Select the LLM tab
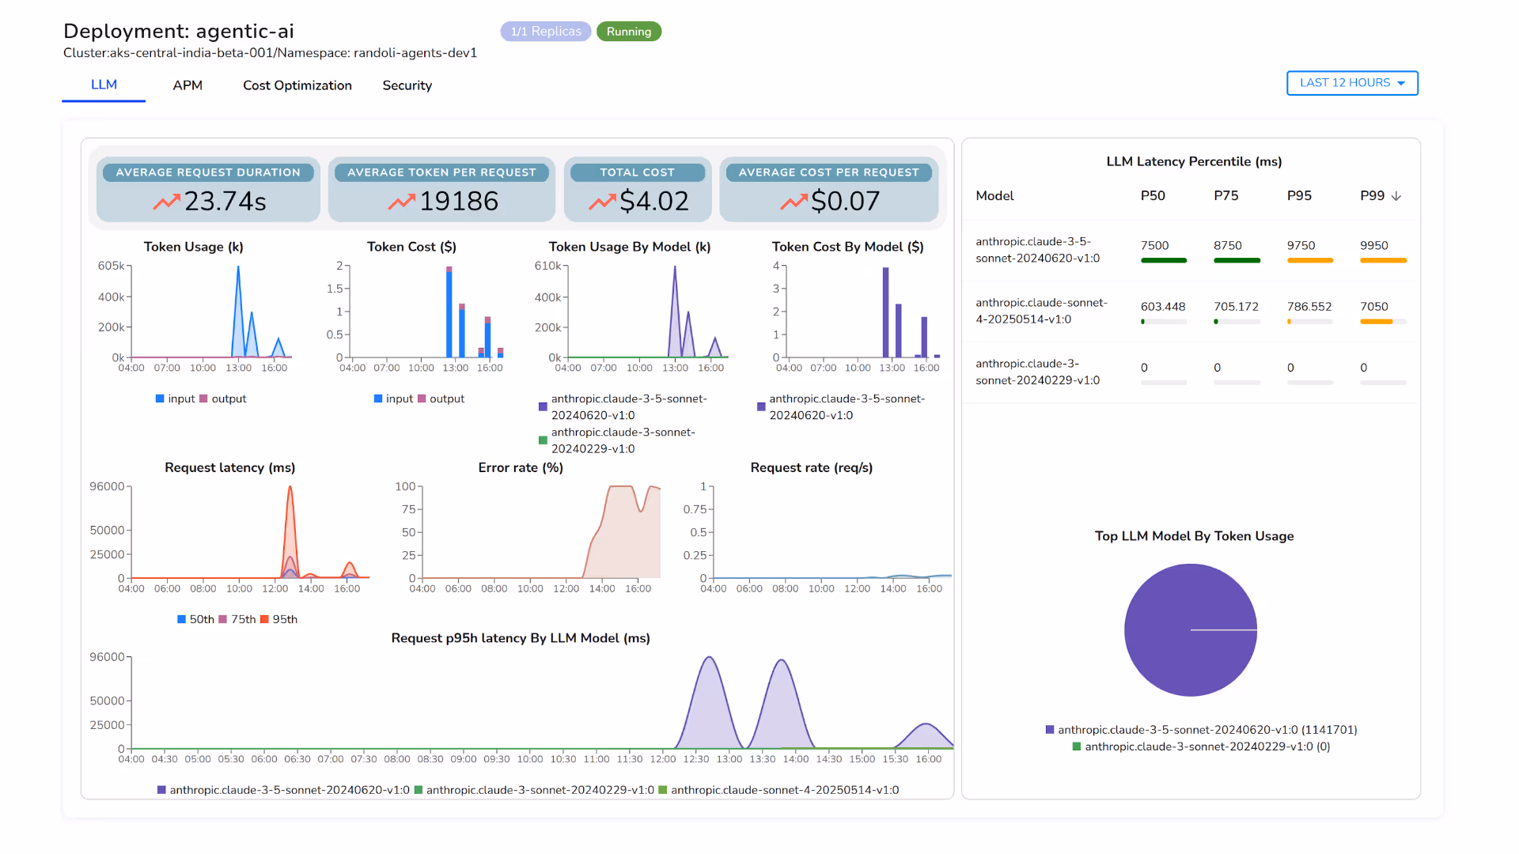 coord(104,85)
